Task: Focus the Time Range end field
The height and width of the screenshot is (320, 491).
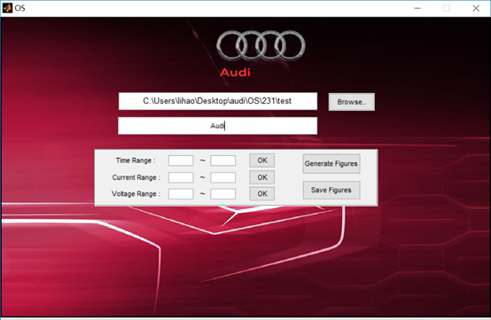Action: pyautogui.click(x=223, y=160)
